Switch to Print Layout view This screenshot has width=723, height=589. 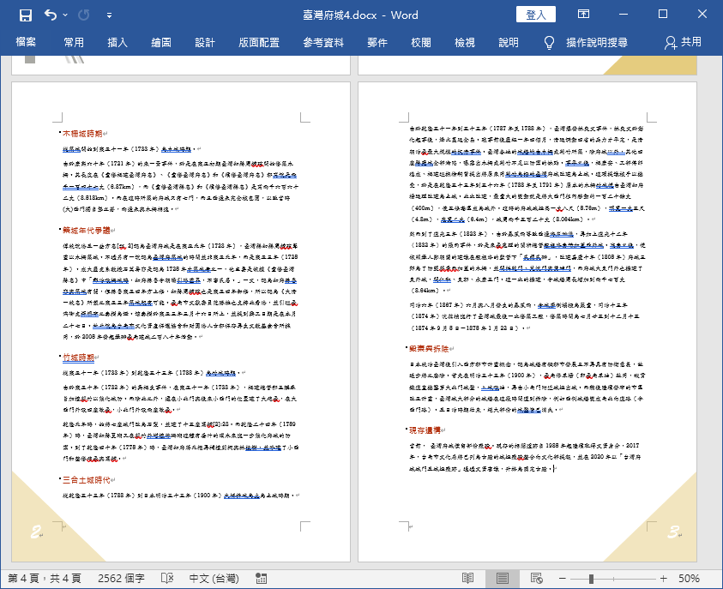[x=503, y=579]
